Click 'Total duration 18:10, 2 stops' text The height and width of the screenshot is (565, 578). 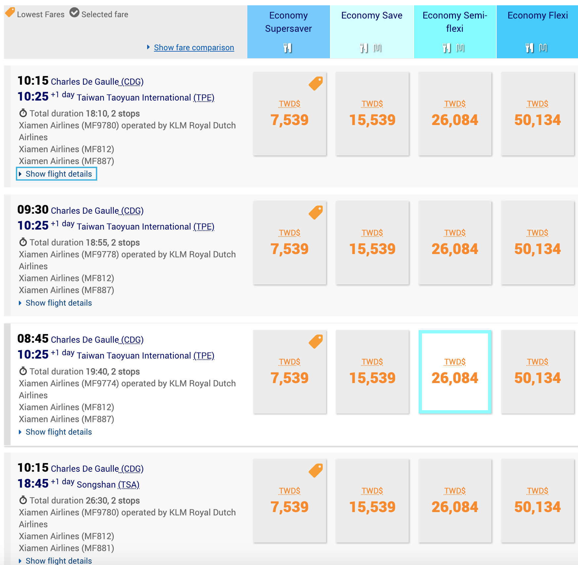pos(85,113)
